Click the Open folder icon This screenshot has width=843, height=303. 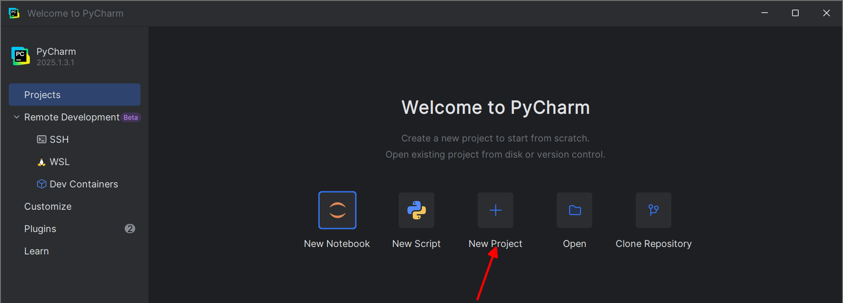pos(574,210)
